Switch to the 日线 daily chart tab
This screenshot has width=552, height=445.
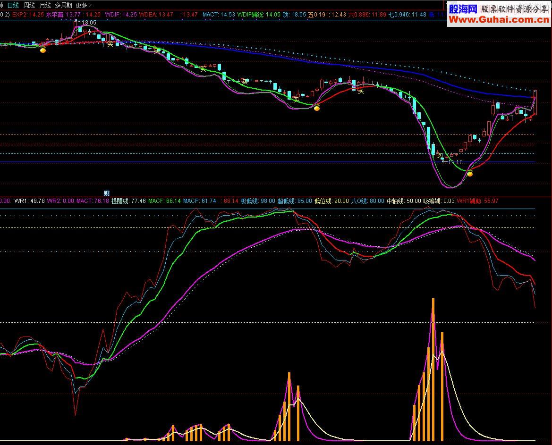[x=13, y=5]
